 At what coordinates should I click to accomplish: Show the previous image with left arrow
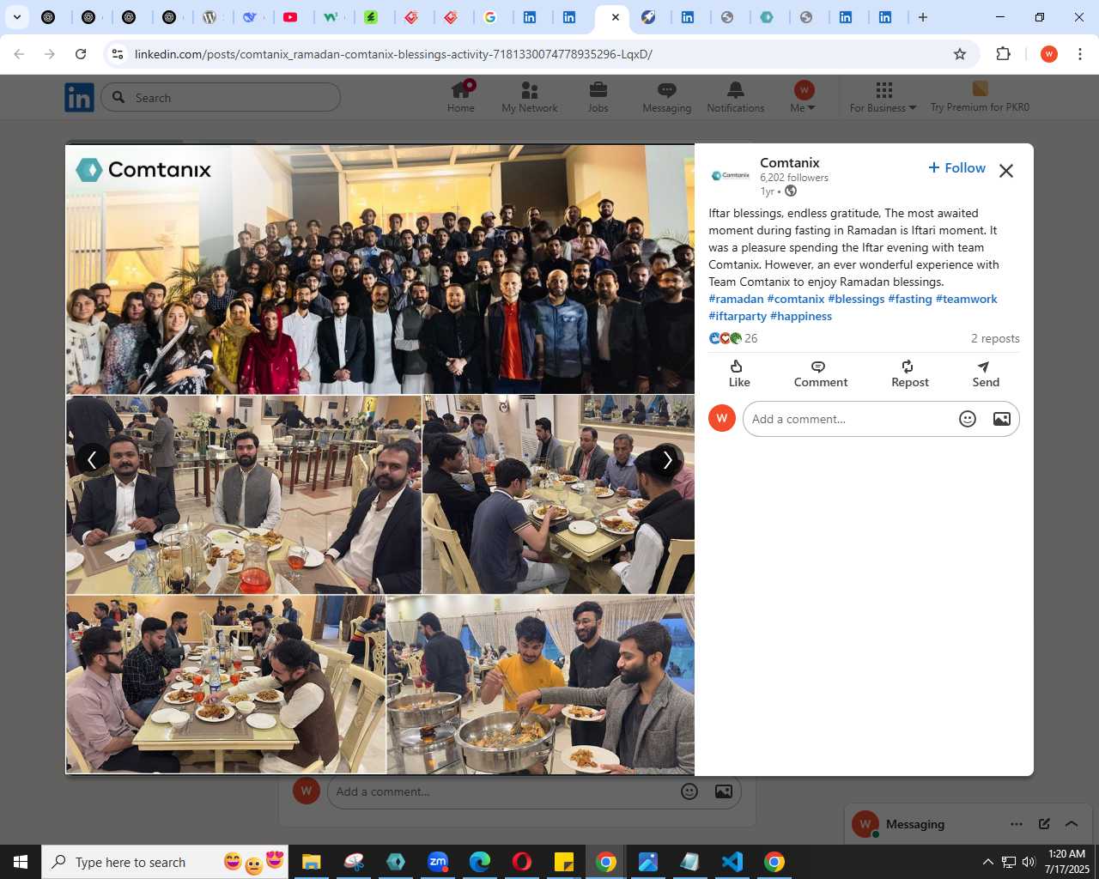(92, 460)
